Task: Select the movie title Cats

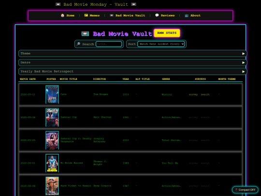Action: click(63, 94)
